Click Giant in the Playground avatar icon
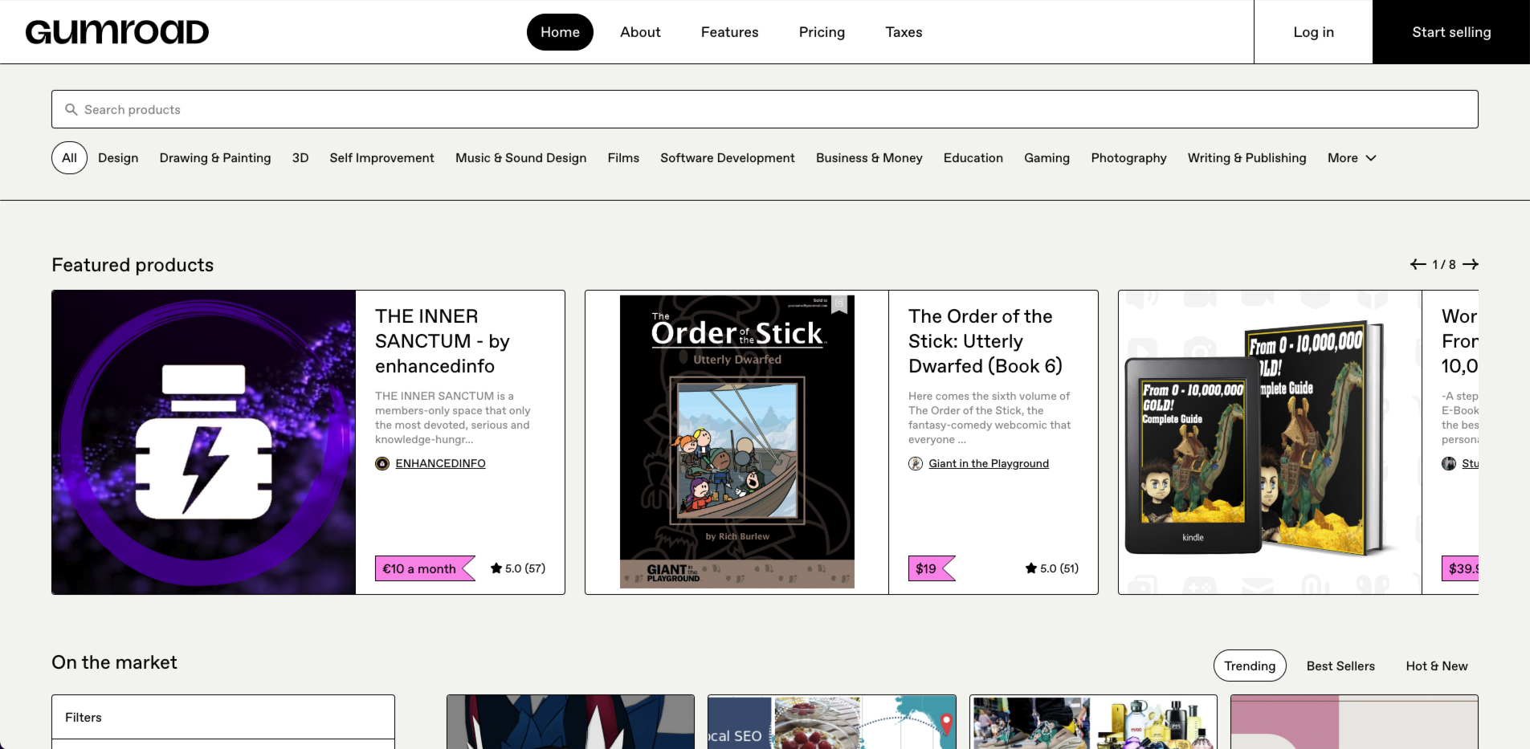The width and height of the screenshot is (1530, 749). pos(916,463)
